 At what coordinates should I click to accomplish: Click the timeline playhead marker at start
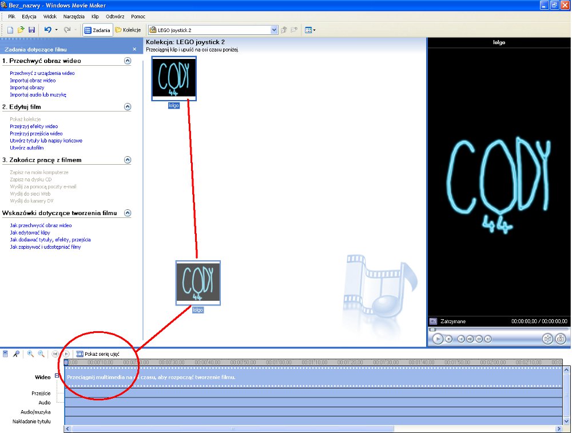pyautogui.click(x=66, y=362)
